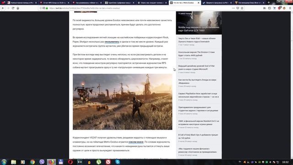This screenshot has height=165, width=293.
Task: Open the uTorrent taskbar icon
Action: click(99, 162)
